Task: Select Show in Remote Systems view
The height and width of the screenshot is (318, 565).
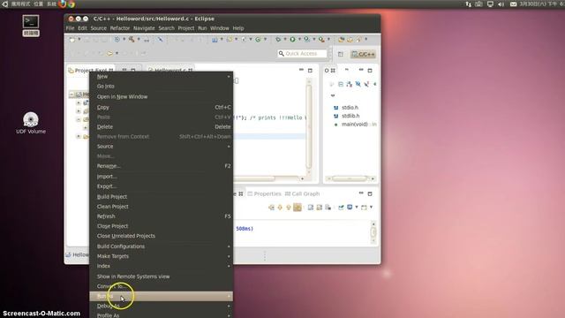Action: [x=161, y=276]
